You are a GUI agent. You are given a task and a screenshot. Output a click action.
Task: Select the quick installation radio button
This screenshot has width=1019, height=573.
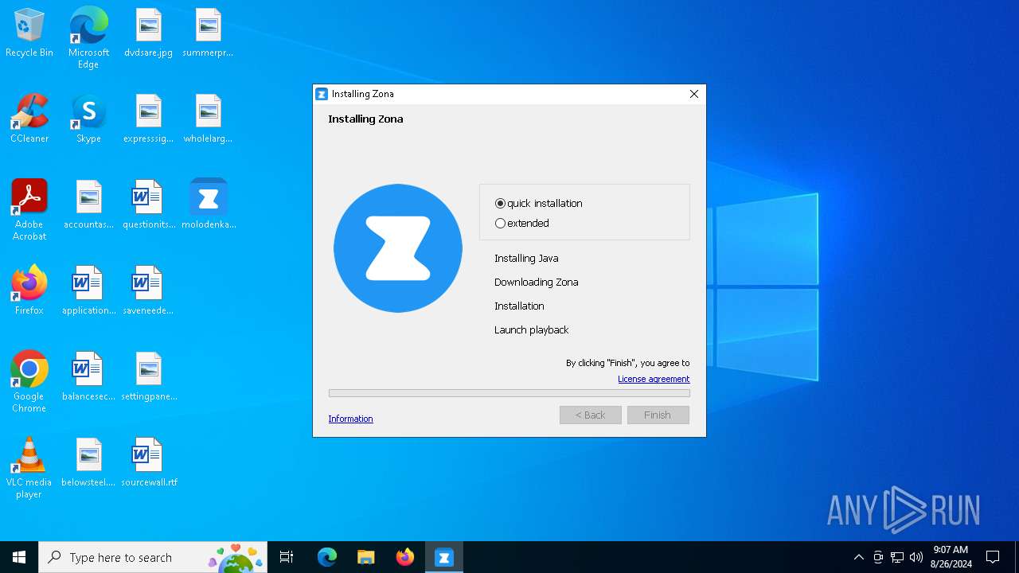coord(500,204)
